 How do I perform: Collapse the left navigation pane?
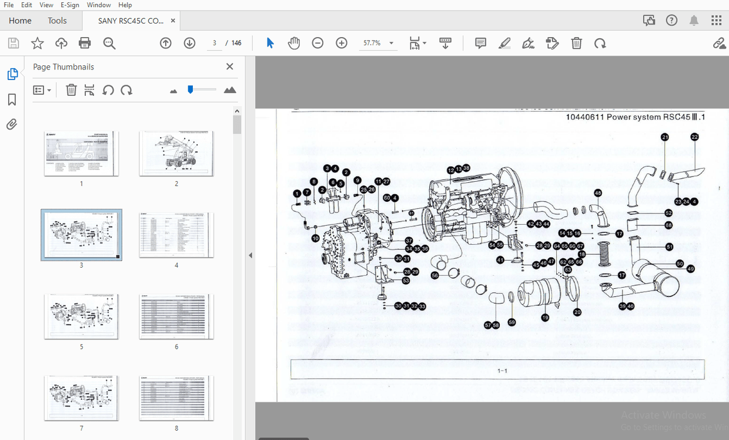(x=250, y=255)
